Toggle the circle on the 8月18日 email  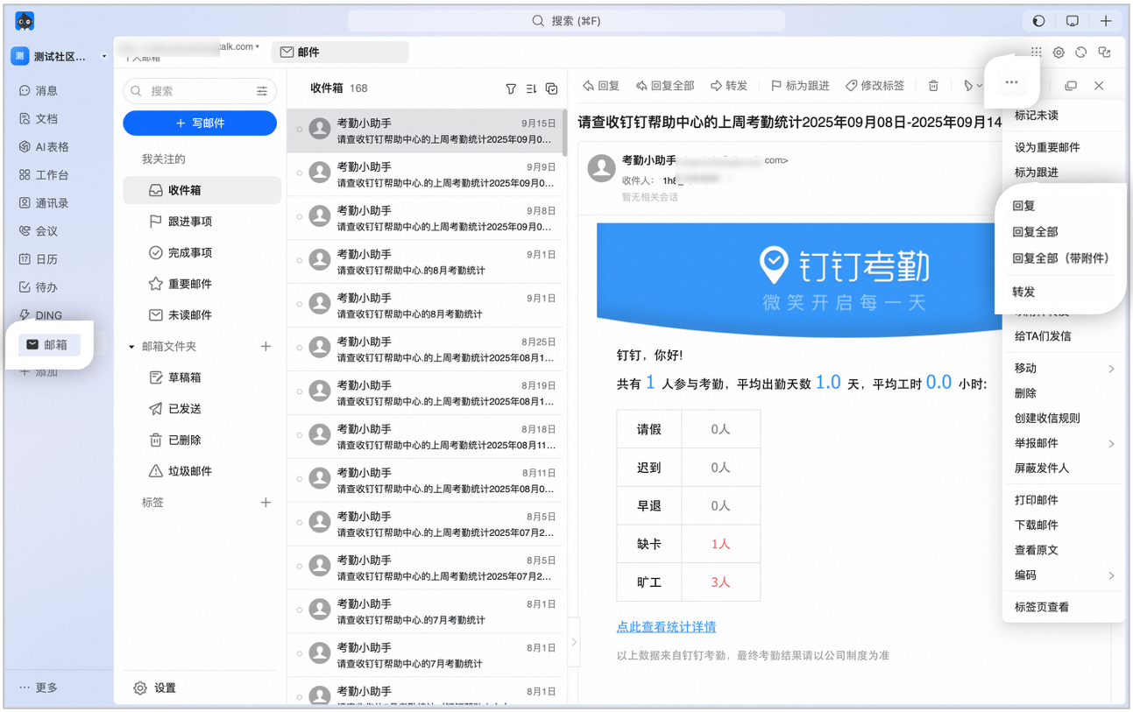(x=300, y=436)
